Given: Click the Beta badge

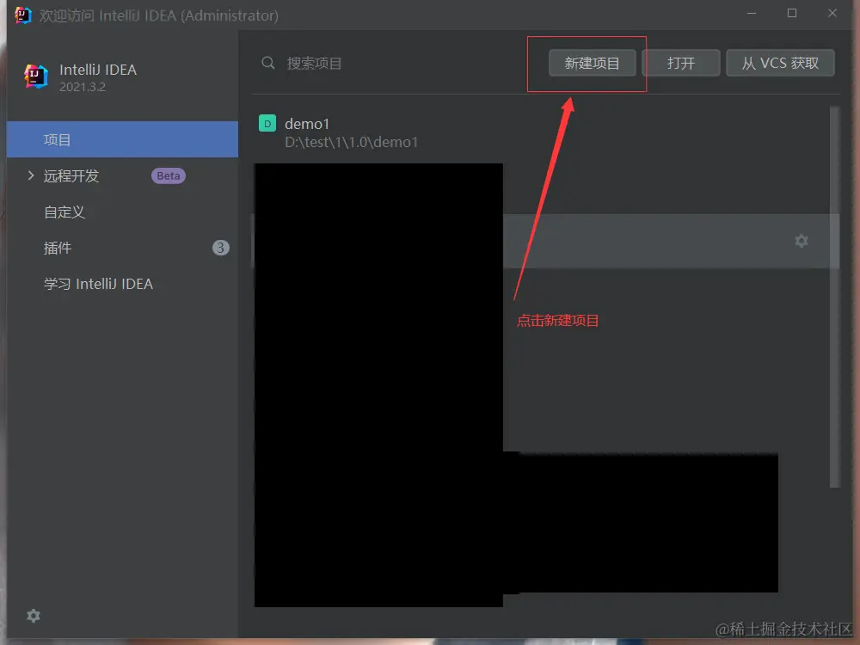Looking at the screenshot, I should [169, 176].
